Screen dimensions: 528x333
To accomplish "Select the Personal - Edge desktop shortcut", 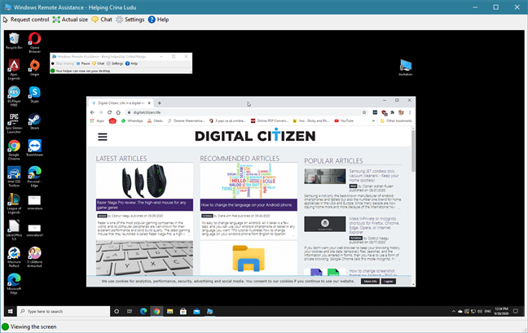I will coord(34,177).
